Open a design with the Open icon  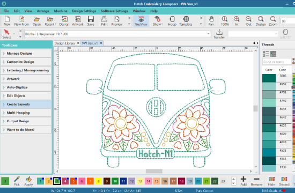[36, 21]
